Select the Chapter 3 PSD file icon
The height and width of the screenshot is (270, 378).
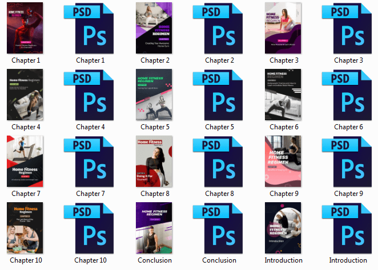tap(346, 28)
